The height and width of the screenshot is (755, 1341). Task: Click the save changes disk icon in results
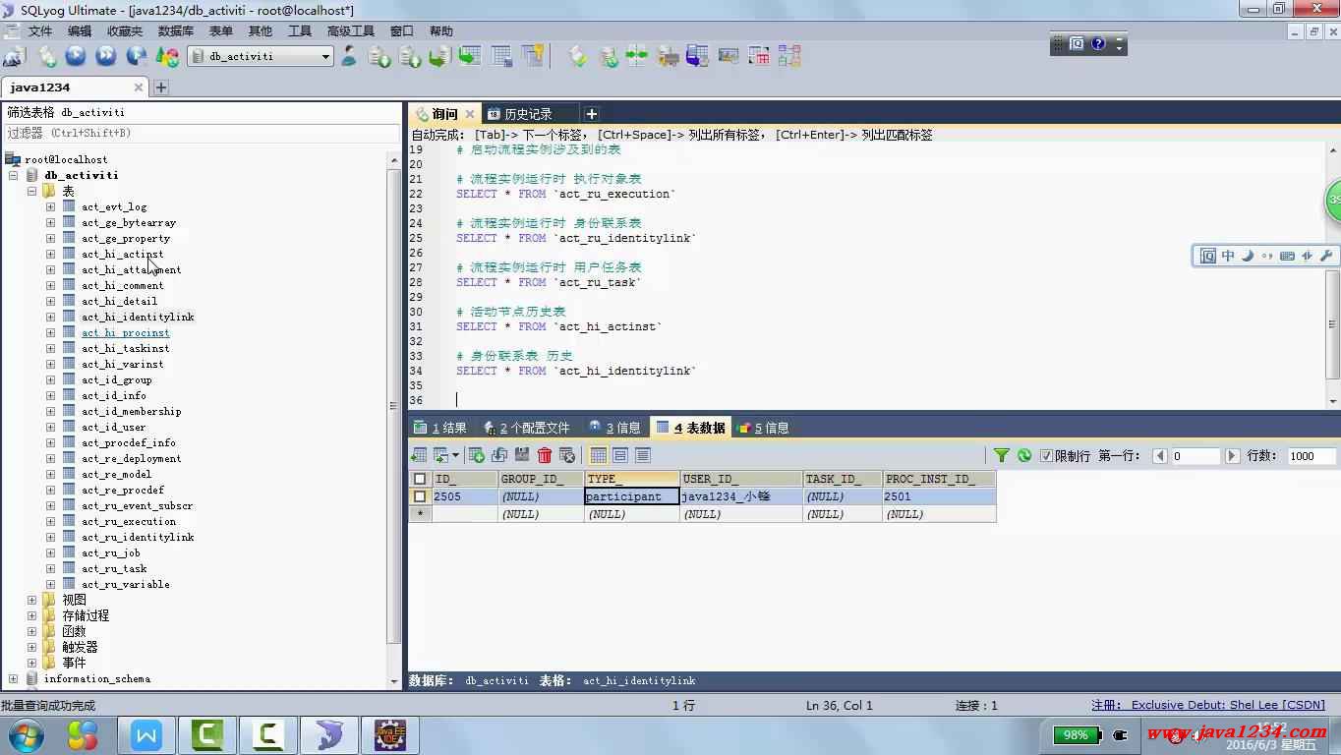(x=522, y=455)
